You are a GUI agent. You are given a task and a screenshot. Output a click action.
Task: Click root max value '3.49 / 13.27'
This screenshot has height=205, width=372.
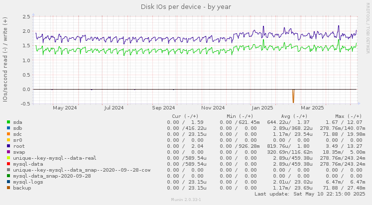[344, 146]
